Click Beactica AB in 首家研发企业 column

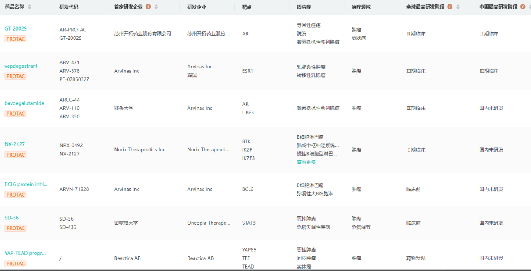click(x=127, y=258)
